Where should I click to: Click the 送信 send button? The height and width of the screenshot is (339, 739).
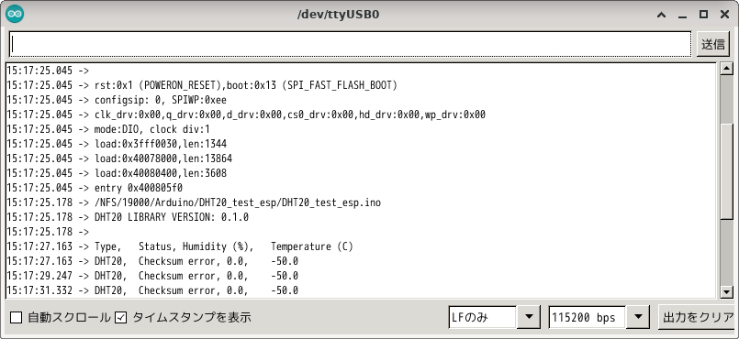[x=713, y=44]
